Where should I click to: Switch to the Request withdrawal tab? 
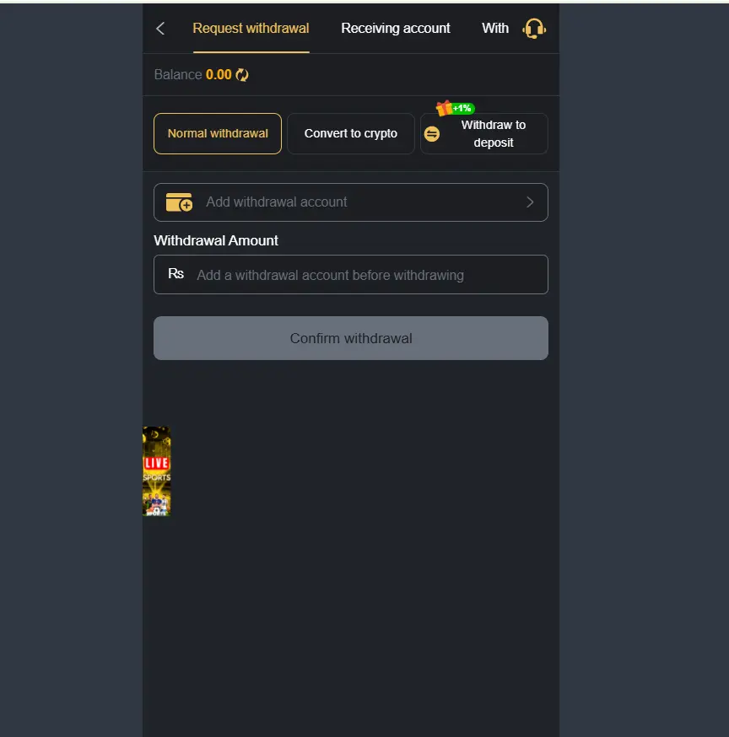coord(251,29)
